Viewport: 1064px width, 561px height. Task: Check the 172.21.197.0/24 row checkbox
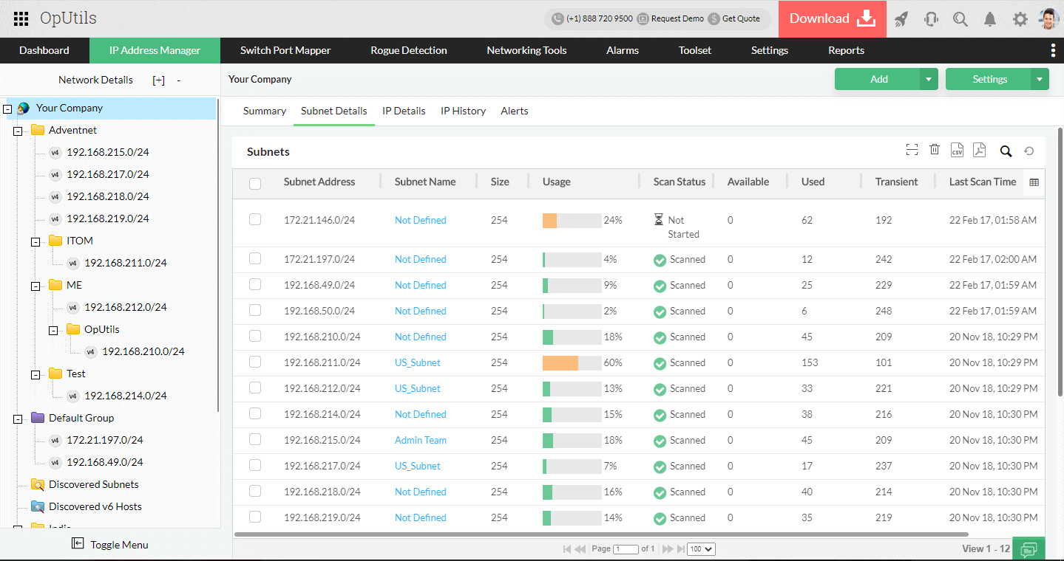coord(255,258)
